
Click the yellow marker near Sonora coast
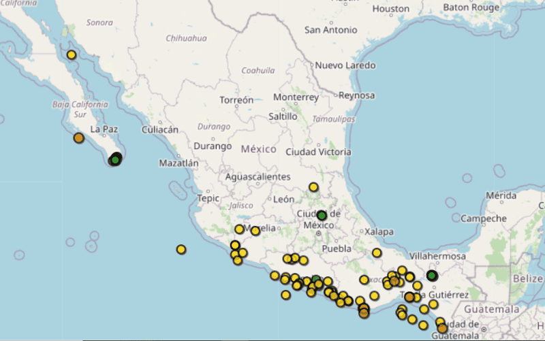tap(72, 54)
